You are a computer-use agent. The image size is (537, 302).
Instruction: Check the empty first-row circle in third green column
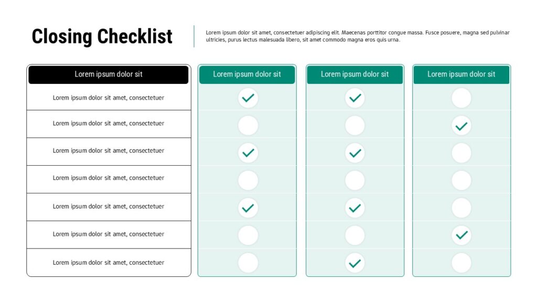[461, 98]
